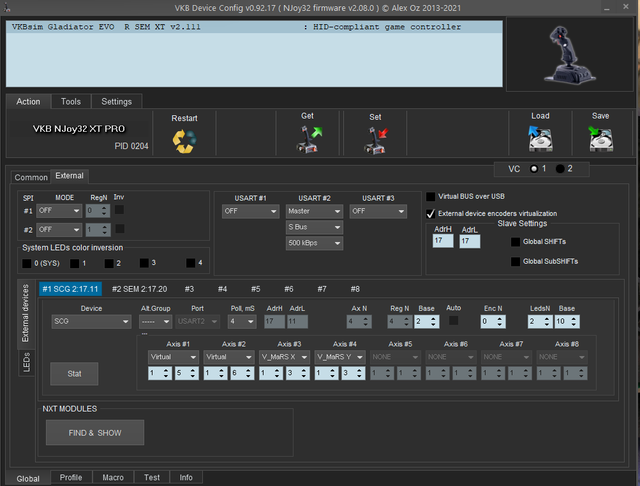Toggle External device encoders virtualization
The width and height of the screenshot is (640, 486).
(430, 213)
